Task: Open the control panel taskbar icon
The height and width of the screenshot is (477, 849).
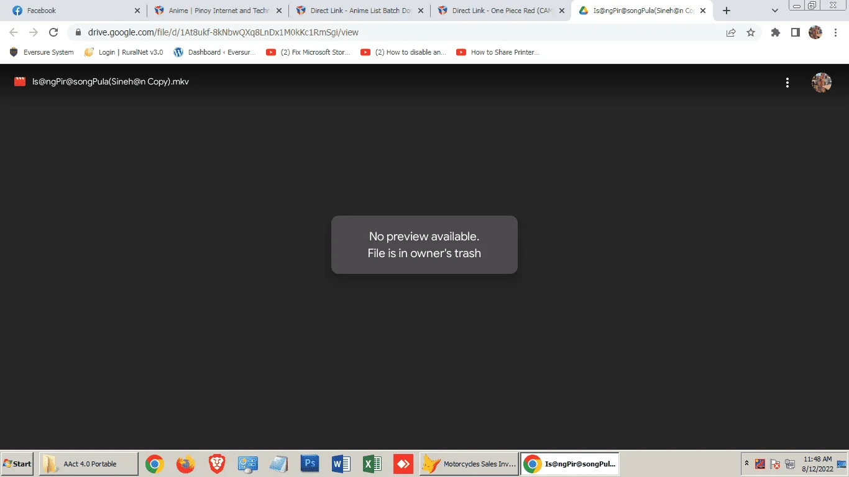Action: click(248, 464)
